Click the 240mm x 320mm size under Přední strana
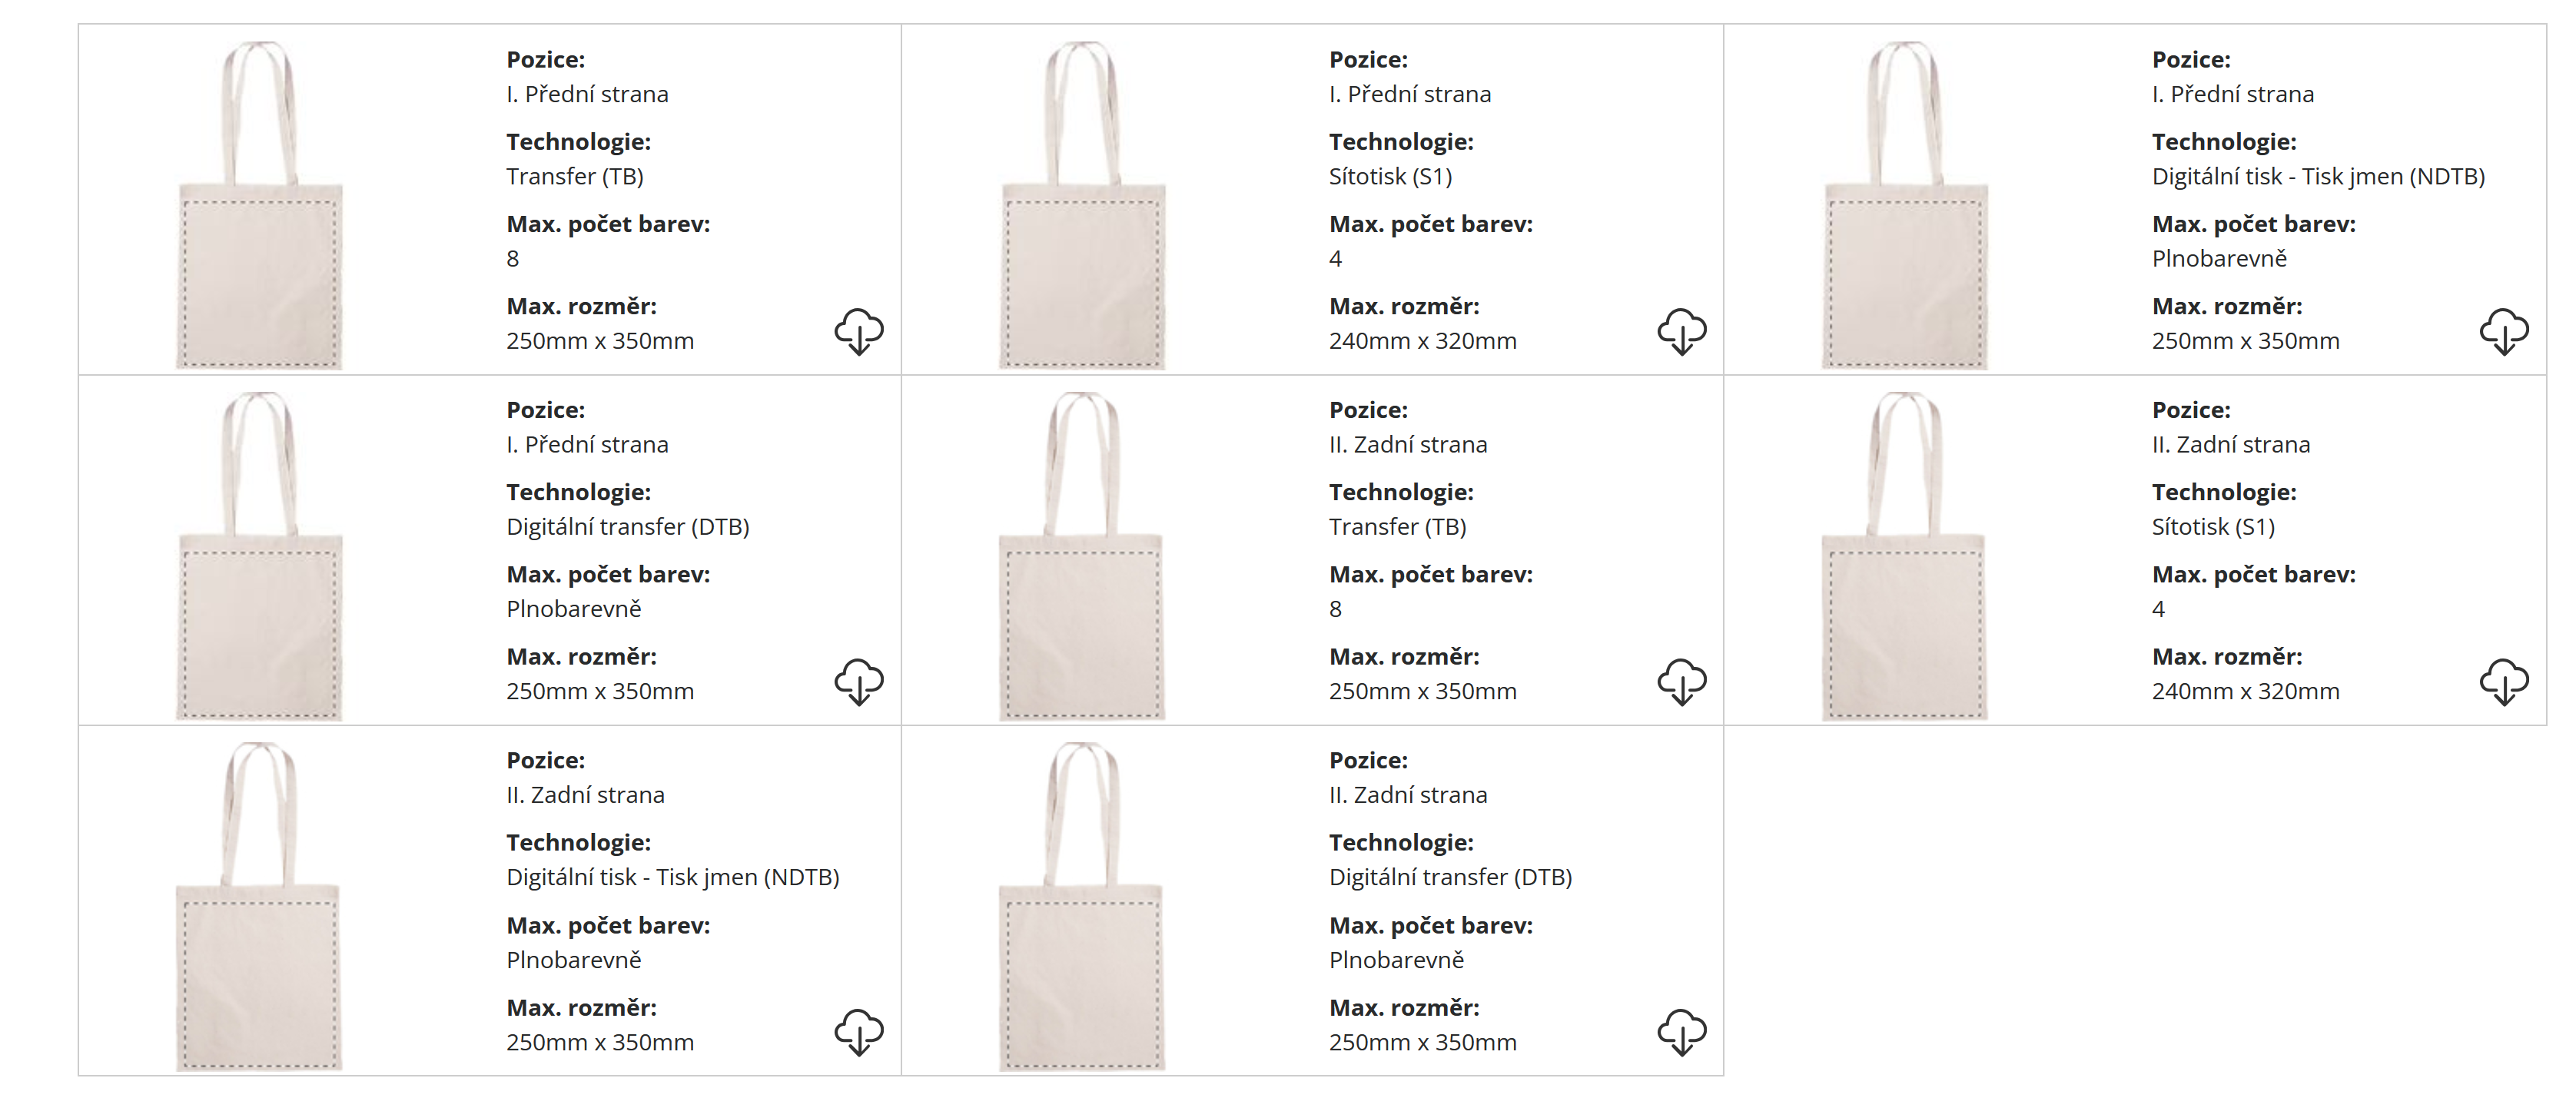This screenshot has height=1098, width=2576. click(x=1422, y=341)
